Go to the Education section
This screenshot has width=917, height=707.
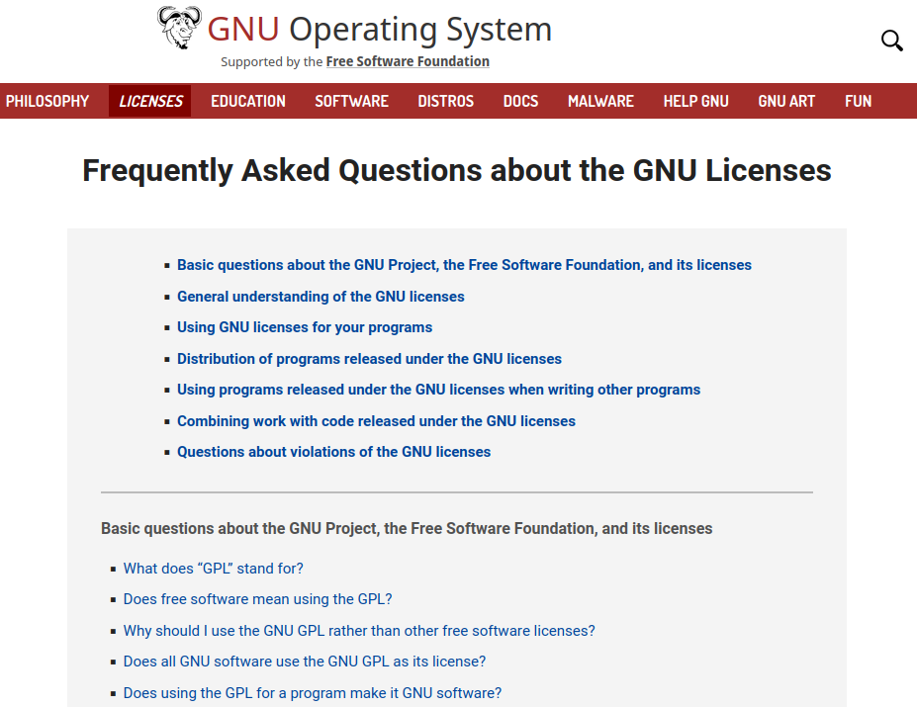click(x=248, y=101)
